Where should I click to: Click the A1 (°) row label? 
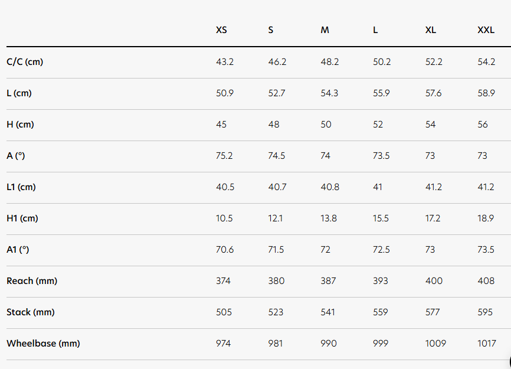tap(18, 250)
